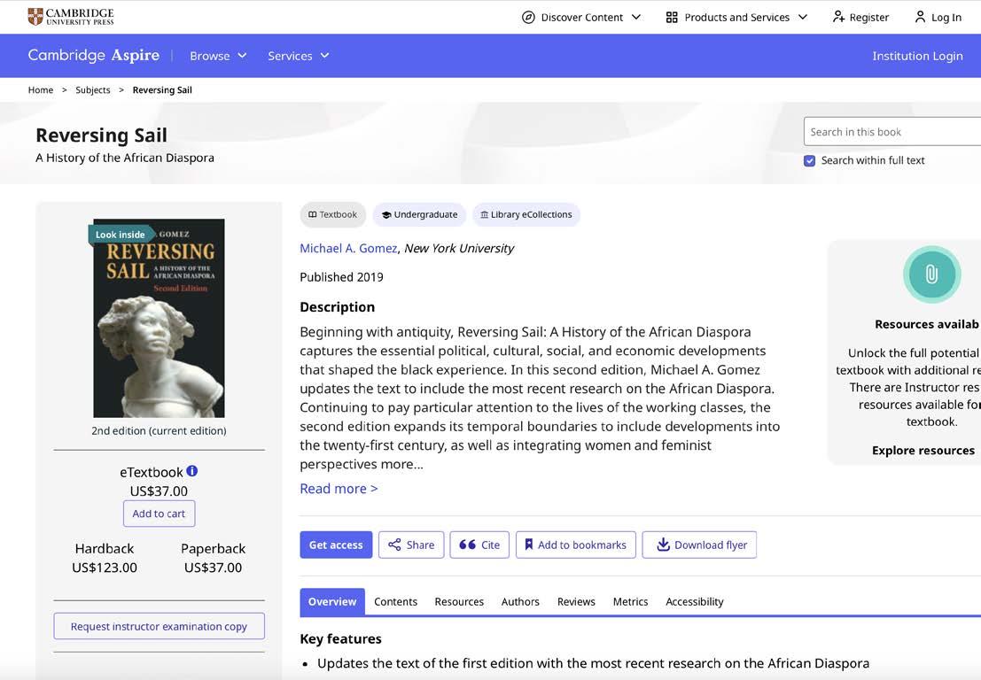981x680 pixels.
Task: Open the Browse dropdown menu
Action: 218,56
